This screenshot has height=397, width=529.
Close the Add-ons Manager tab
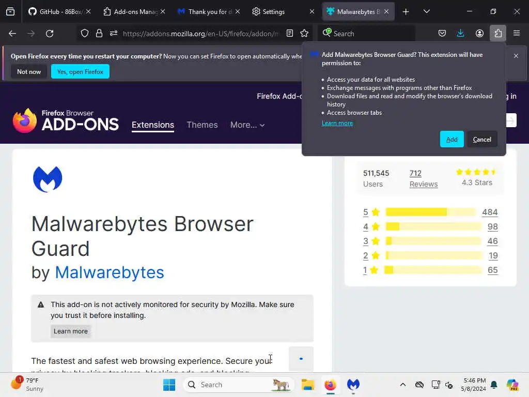point(163,11)
